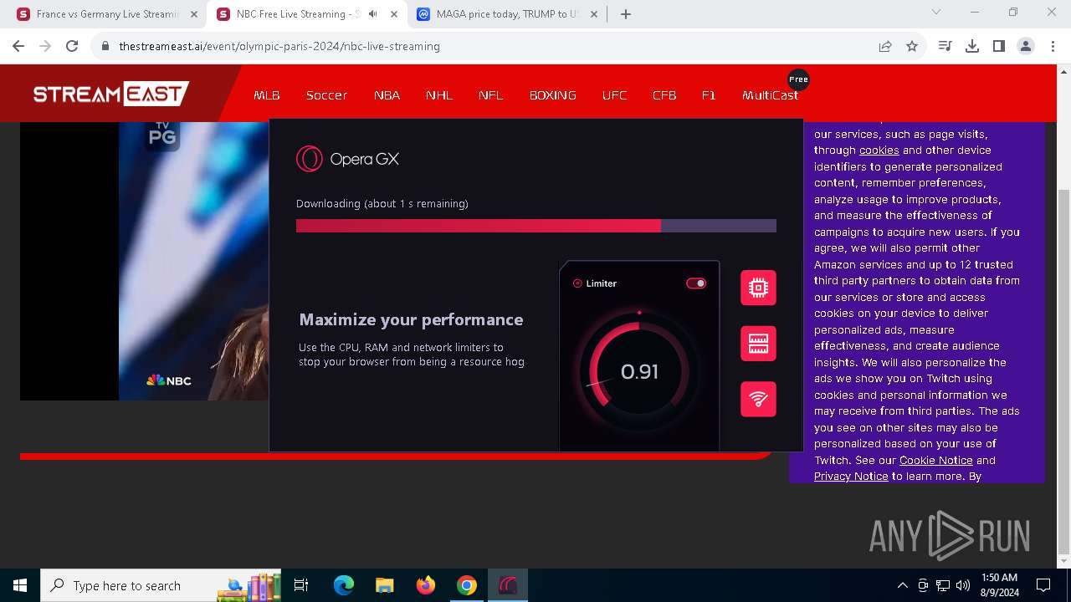Open the cookies link
Viewport: 1071px width, 602px height.
(879, 150)
